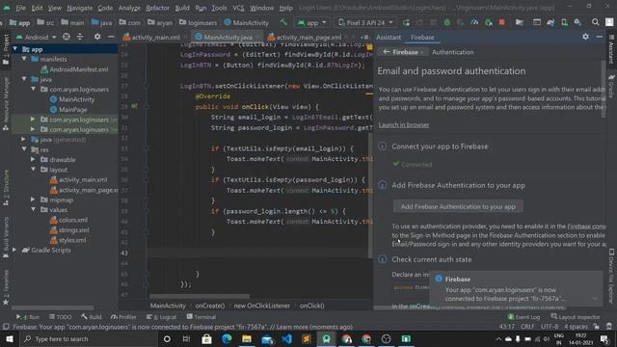Collapse the app module tree node
Image resolution: width=617 pixels, height=347 pixels.
[x=15, y=49]
